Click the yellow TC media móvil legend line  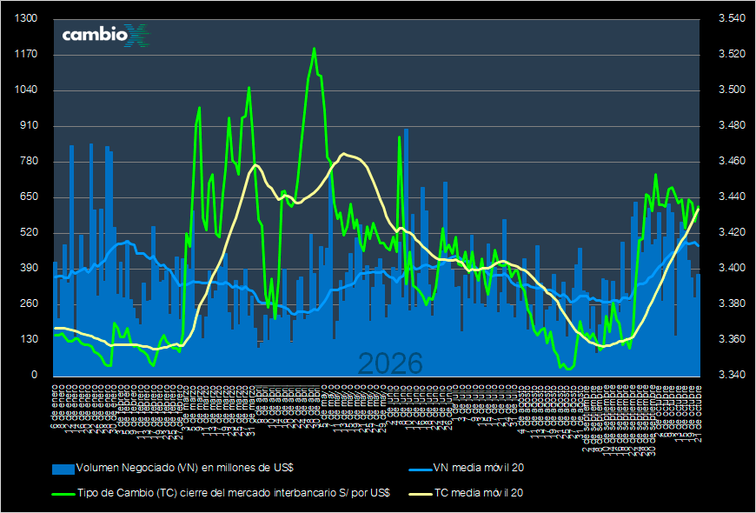(421, 494)
